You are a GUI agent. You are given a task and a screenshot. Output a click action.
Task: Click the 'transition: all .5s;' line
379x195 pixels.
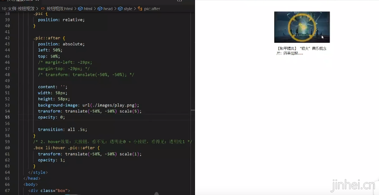pyautogui.click(x=62, y=129)
